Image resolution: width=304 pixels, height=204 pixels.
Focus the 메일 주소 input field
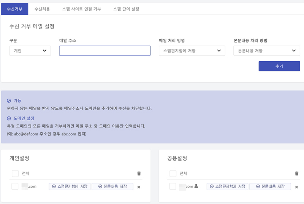105,51
